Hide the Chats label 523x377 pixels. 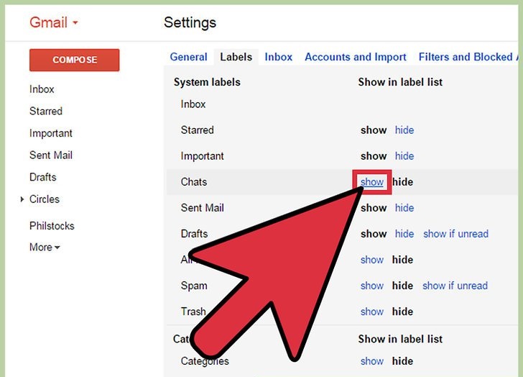tap(402, 182)
